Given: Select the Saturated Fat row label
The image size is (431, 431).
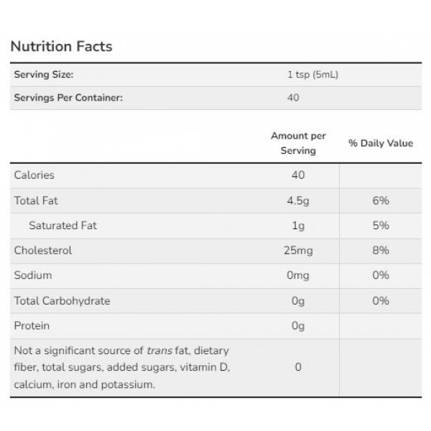Looking at the screenshot, I should [62, 226].
